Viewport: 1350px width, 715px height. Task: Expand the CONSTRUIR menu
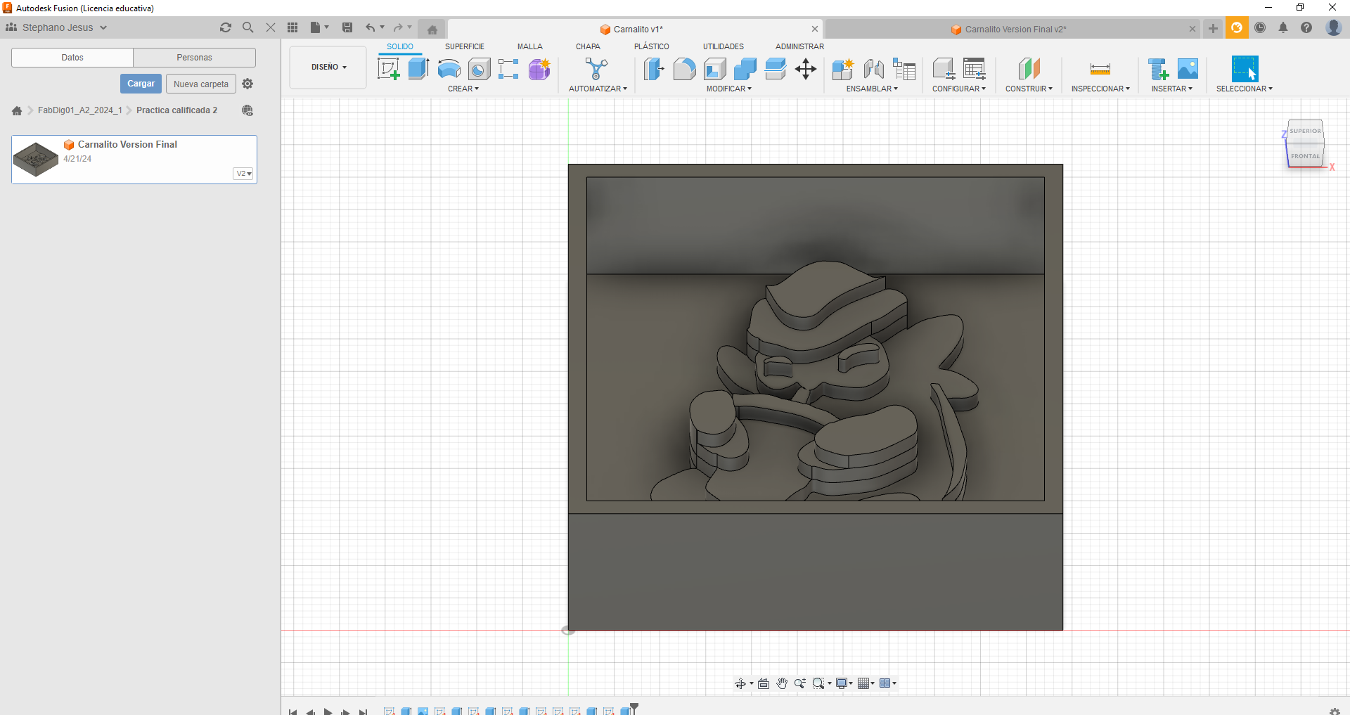click(x=1029, y=89)
